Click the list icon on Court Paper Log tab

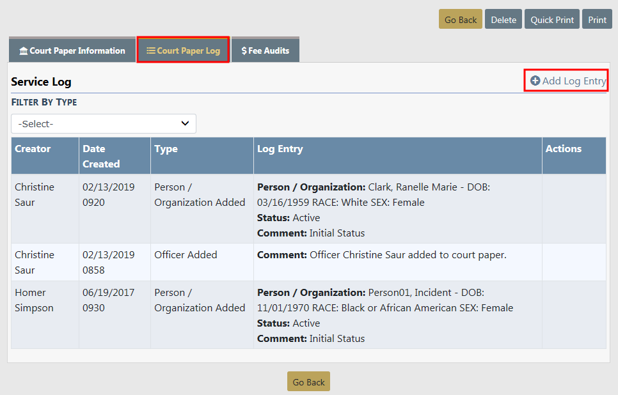151,51
